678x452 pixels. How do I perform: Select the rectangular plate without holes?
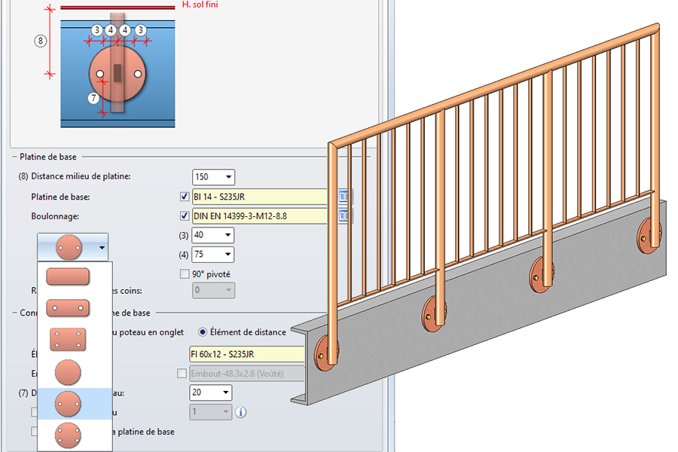[x=68, y=276]
